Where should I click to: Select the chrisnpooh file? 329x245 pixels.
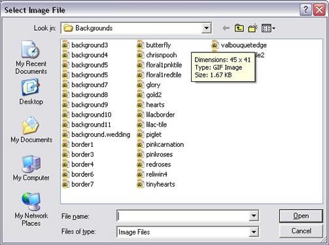[x=157, y=55]
